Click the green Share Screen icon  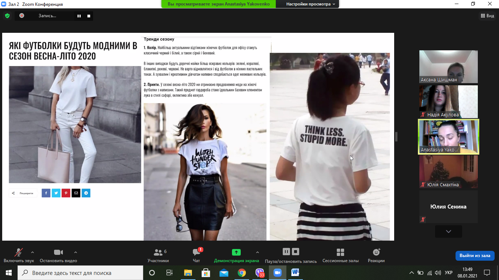point(236,252)
